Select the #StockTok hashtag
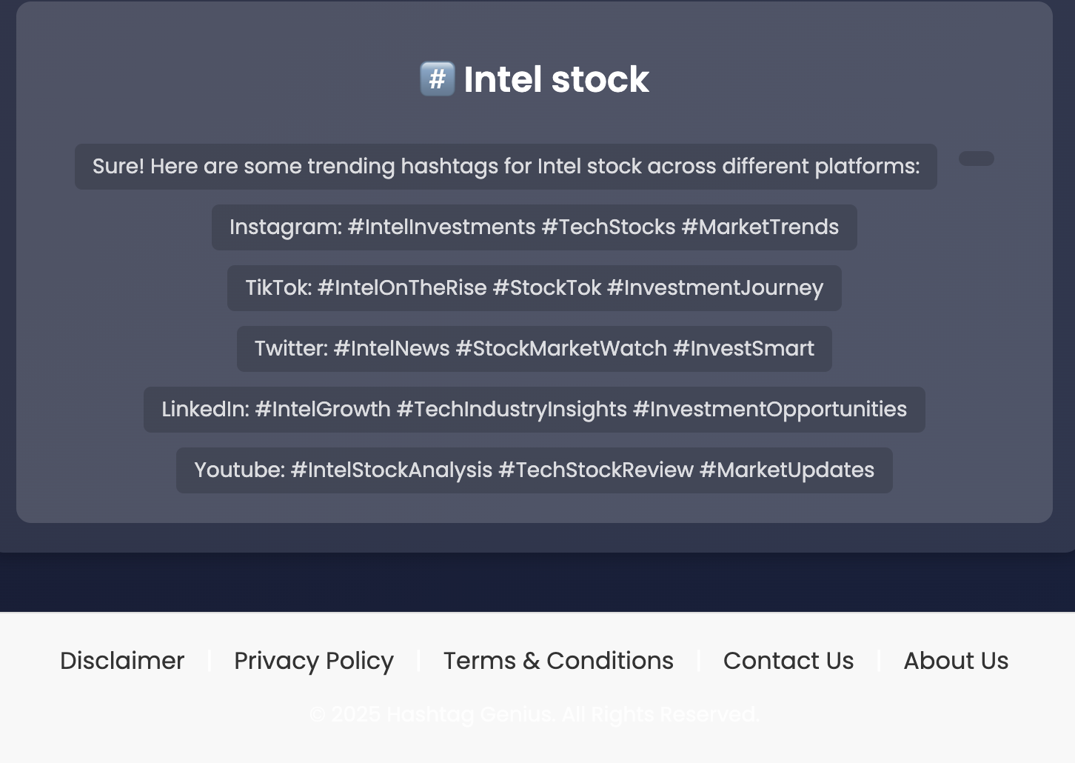Screen dimensions: 1075x763 coord(546,288)
